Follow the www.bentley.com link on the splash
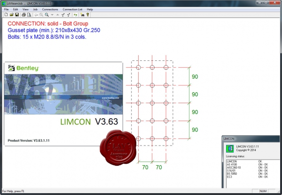This screenshot has width=282, height=195. click(x=110, y=98)
